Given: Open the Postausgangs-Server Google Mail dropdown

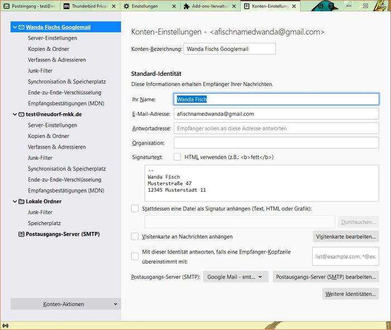Looking at the screenshot, I should tap(236, 276).
